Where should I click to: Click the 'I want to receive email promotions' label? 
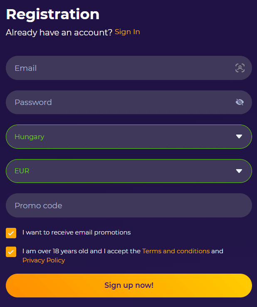77,232
